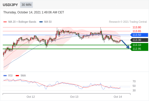Click the USD/JPY pair title
Image resolution: width=149 pixels, height=101 pixels.
(x=10, y=5)
